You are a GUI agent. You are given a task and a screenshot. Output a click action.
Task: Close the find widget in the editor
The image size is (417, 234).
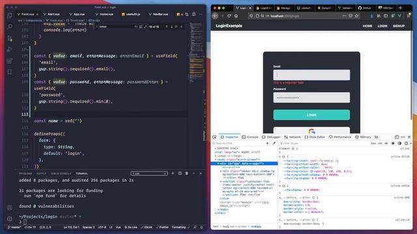coord(181,27)
